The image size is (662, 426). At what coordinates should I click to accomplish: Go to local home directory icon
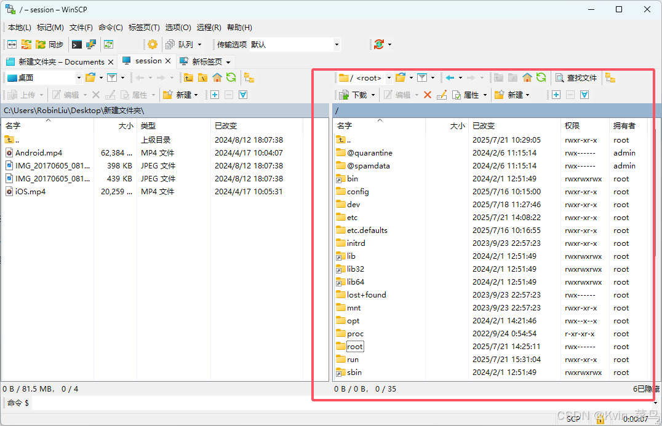coord(217,77)
